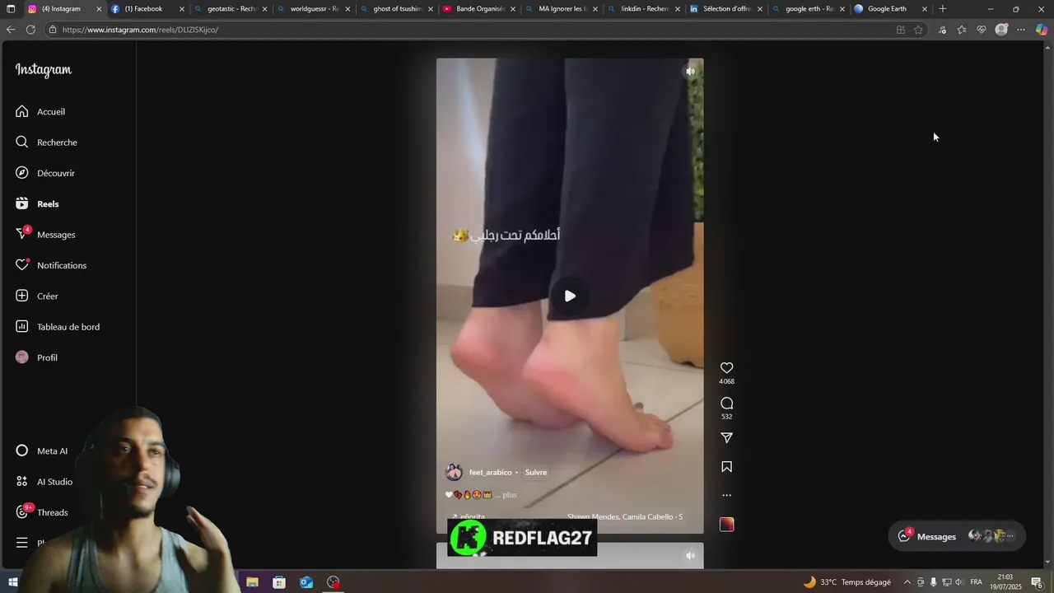Click the Suivre button on the reel
Viewport: 1054px width, 593px height.
click(x=536, y=472)
